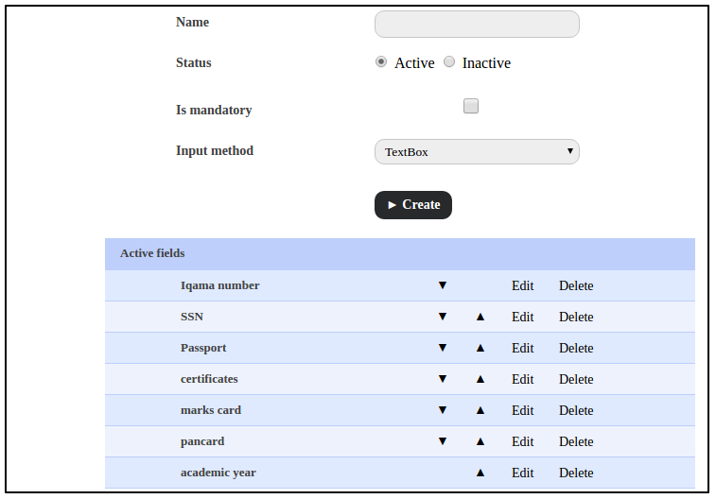
Task: Check the Is mandatory checkbox
Action: (x=471, y=107)
